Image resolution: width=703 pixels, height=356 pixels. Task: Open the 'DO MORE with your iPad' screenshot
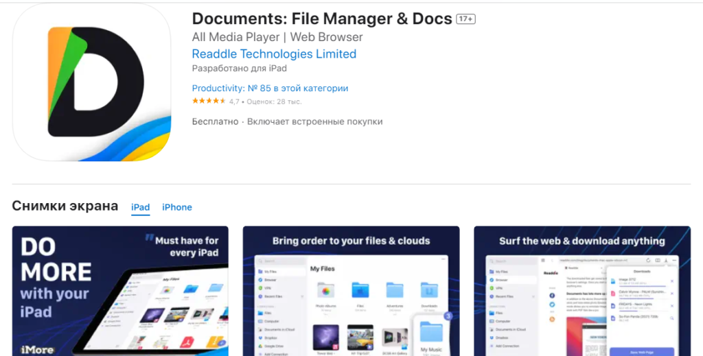pos(120,291)
